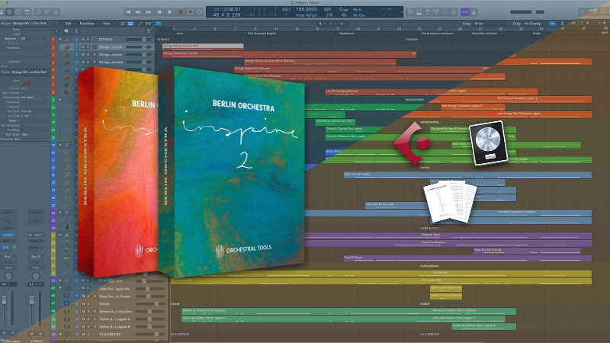This screenshot has width=610, height=343.
Task: Click the Berlin Orchestra Inspire 2 product box
Action: coord(232,171)
